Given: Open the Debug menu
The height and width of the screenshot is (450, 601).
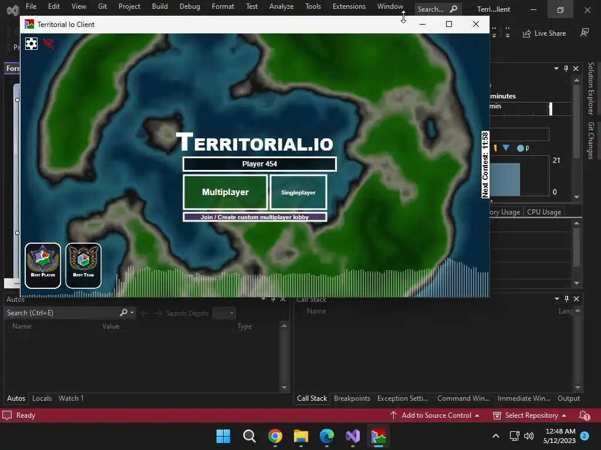Looking at the screenshot, I should point(190,6).
